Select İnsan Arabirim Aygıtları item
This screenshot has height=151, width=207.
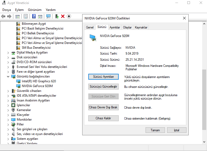point(33,100)
